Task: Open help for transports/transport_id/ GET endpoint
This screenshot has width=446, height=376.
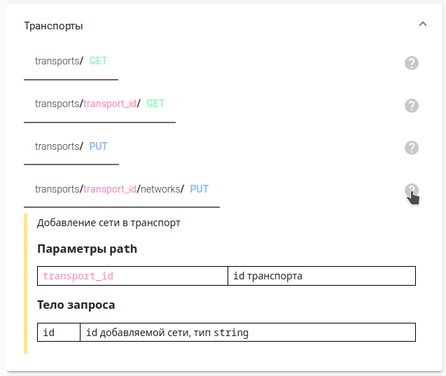Action: point(412,106)
